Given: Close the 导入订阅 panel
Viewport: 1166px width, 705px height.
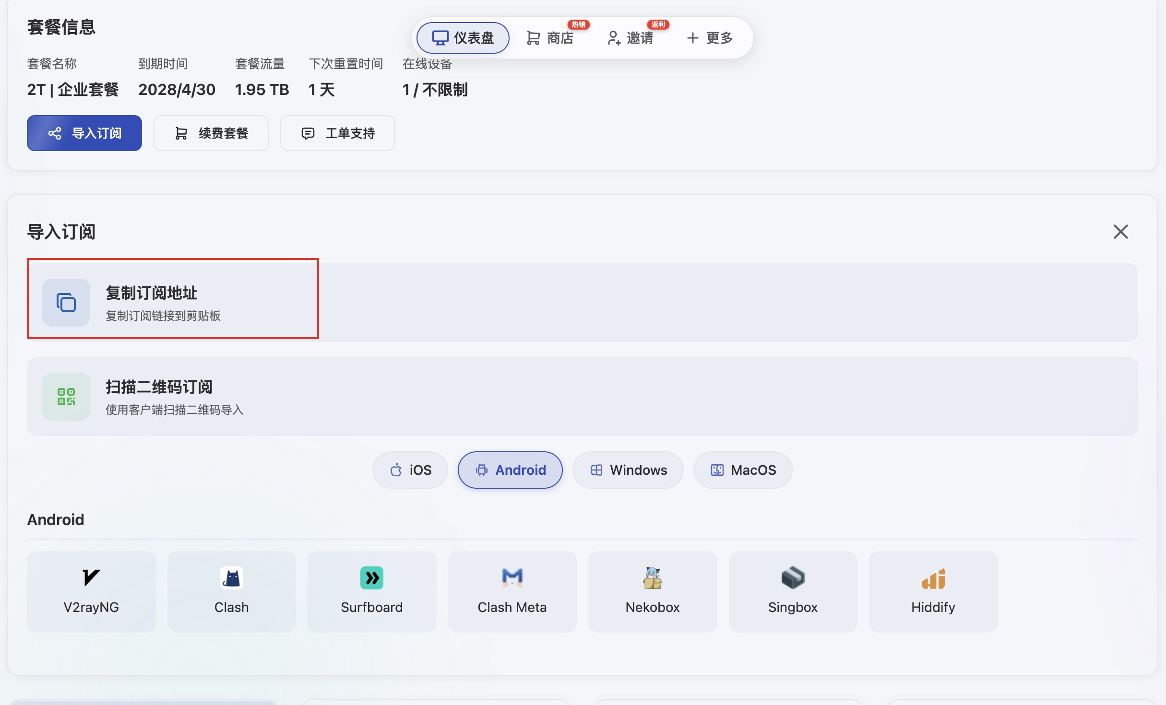Looking at the screenshot, I should pyautogui.click(x=1120, y=232).
